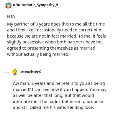This screenshot has height=118, width=118.
Task: Click the dot separator after u/Automatic_Sympathy_9
Action: coord(60,5)
